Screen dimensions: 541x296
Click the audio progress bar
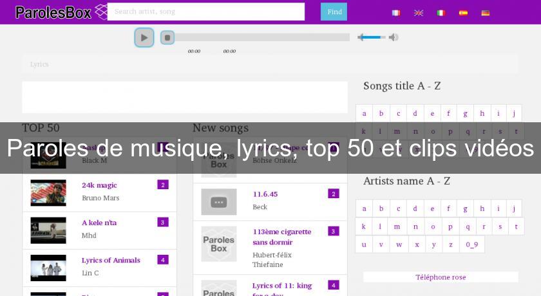[262, 37]
